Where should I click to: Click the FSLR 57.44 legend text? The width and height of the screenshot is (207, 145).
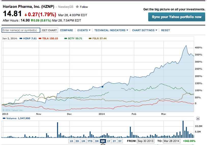pos(99,39)
